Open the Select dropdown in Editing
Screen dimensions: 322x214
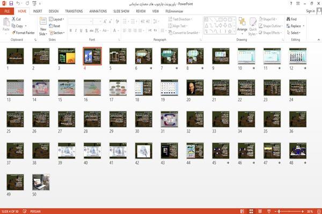tap(294, 33)
